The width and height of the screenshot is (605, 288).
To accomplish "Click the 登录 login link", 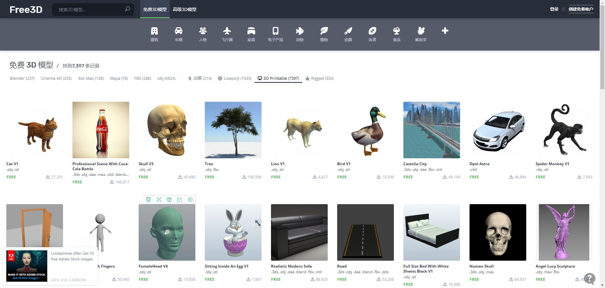I will (554, 9).
